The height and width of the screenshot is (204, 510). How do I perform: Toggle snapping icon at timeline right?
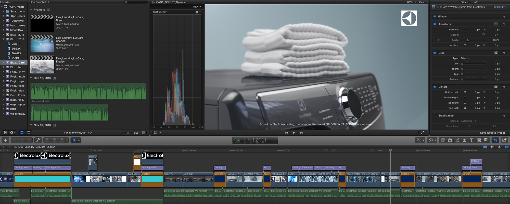(x=507, y=147)
